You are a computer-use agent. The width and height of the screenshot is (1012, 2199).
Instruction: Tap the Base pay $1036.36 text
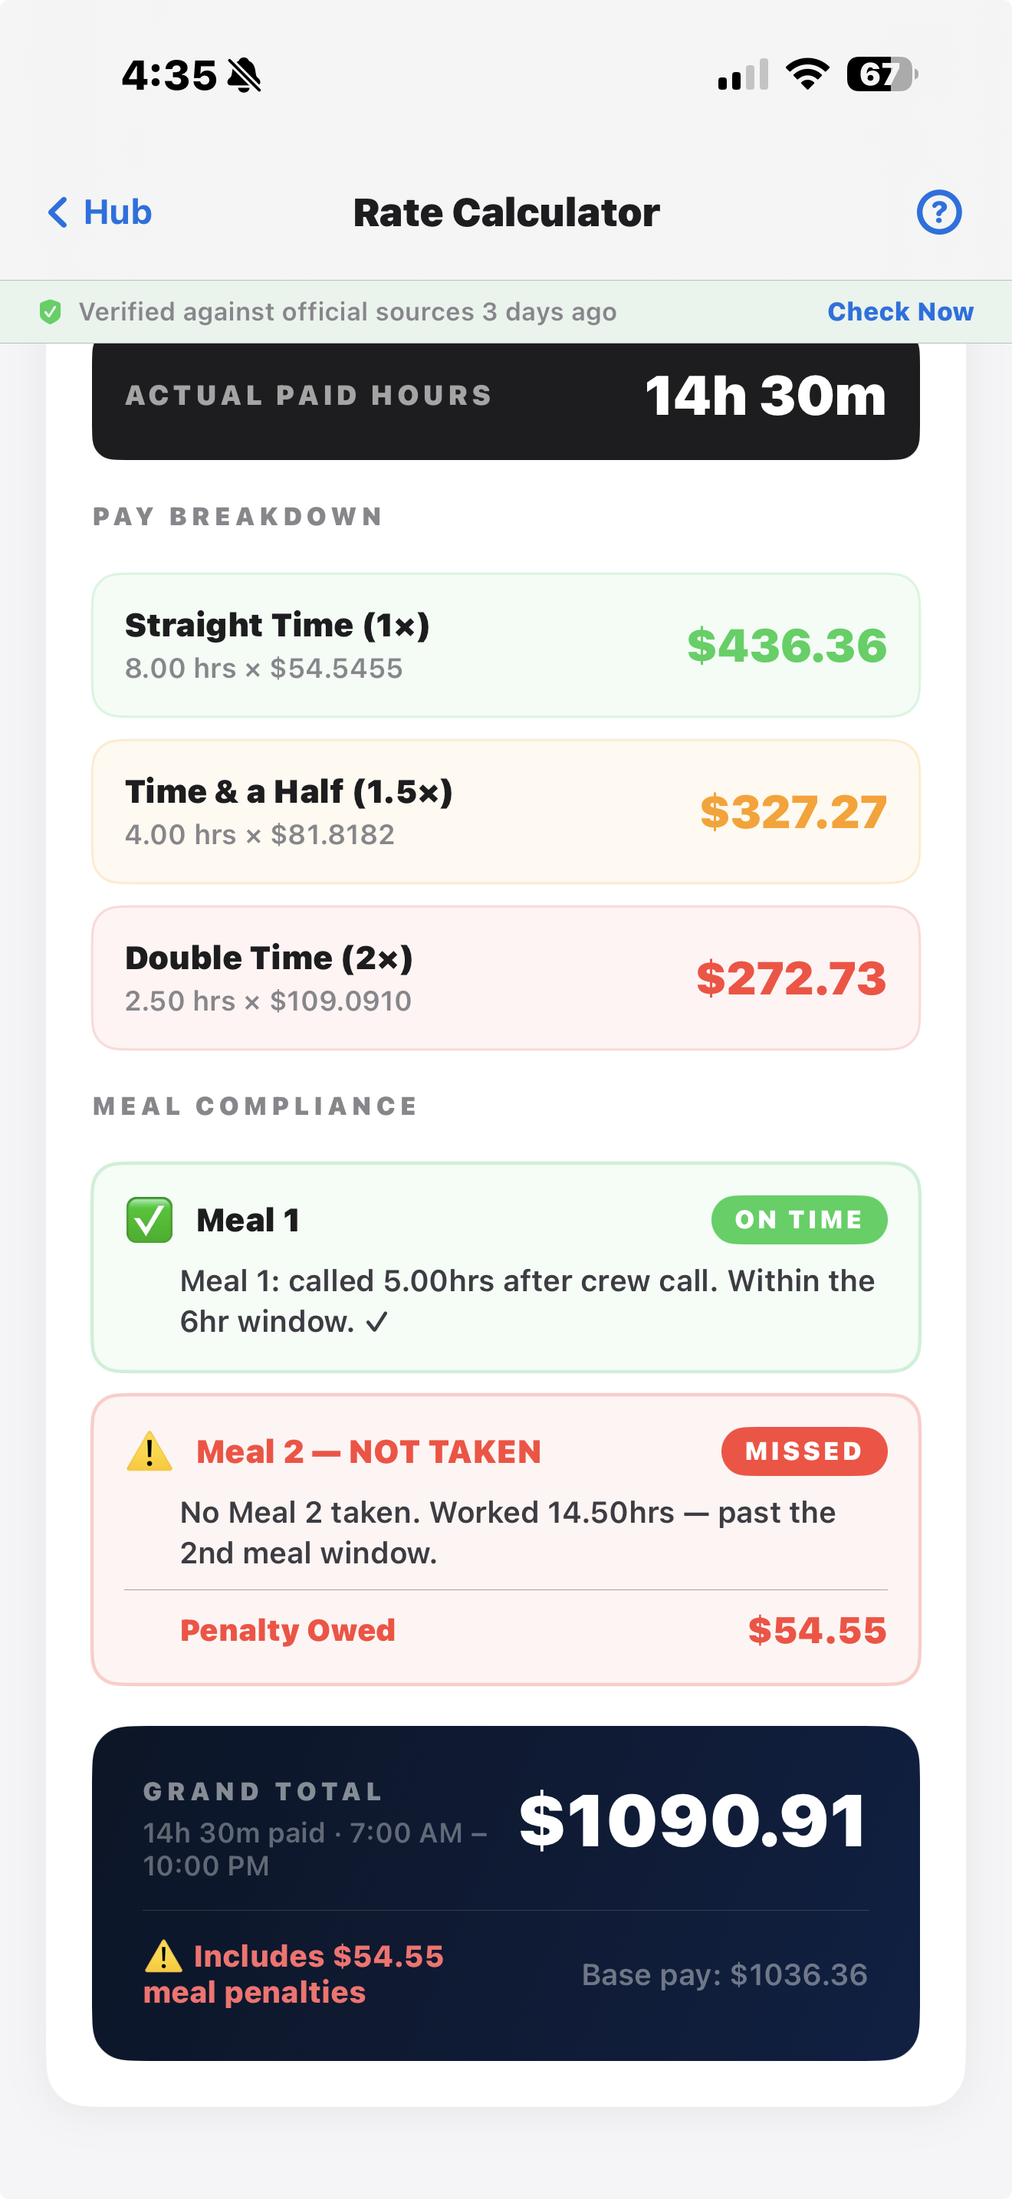[724, 1974]
